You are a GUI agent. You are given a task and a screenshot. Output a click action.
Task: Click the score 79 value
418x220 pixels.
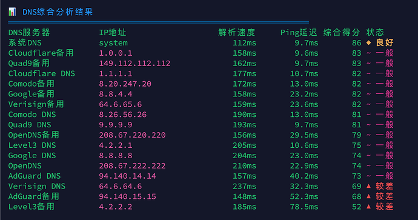click(x=357, y=135)
